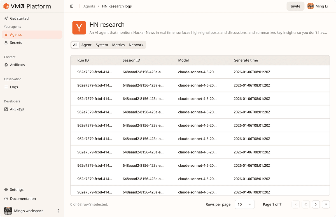Click the HN research Y logo
Screen dimensions: 336x217
click(x=79, y=28)
